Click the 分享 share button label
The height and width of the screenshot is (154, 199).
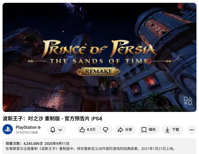tap(129, 130)
